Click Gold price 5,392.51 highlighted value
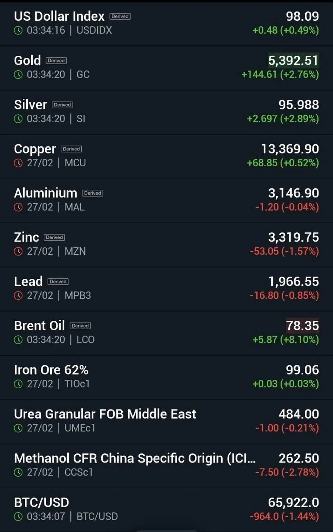333x532 pixels. (293, 60)
